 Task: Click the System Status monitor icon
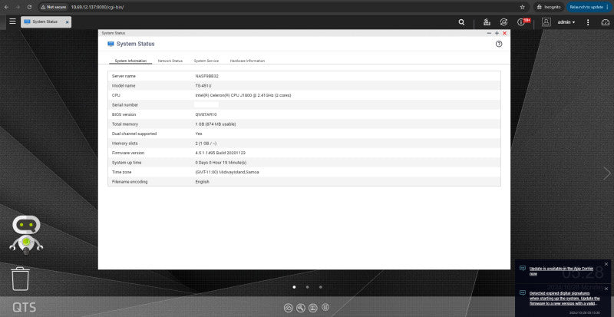(111, 44)
